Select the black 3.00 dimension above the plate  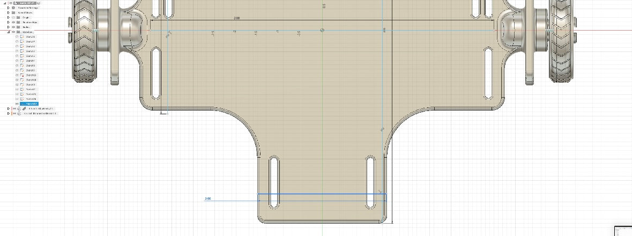pos(236,18)
